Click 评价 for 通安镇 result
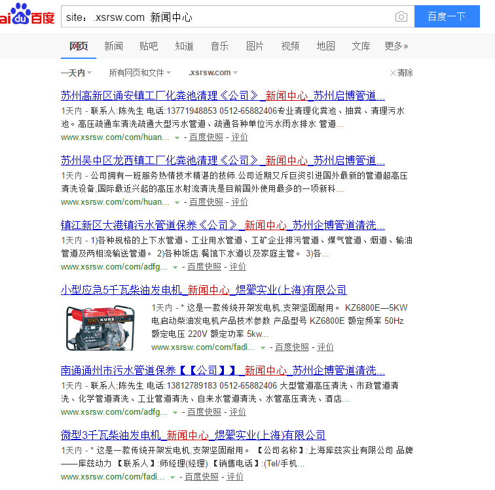495x490 pixels. (x=240, y=137)
